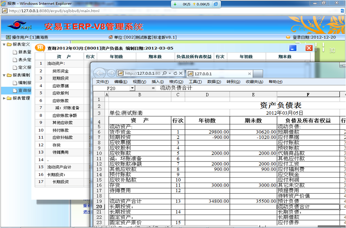This screenshot has width=346, height=228.
Task: Click the cell 30620.00 in the spreadsheet
Action: coord(253,132)
